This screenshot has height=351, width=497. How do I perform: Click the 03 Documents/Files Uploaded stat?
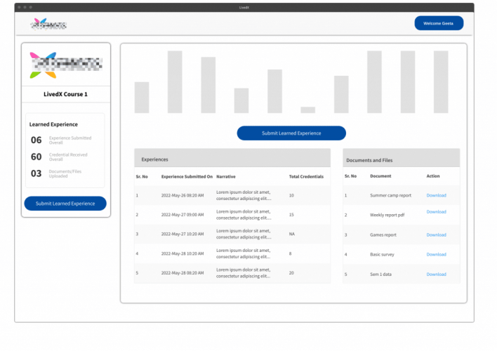[56, 174]
